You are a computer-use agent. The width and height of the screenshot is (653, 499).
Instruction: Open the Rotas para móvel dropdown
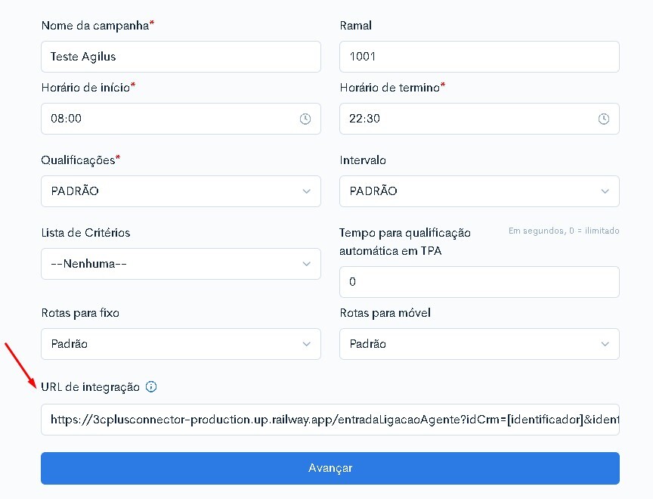click(x=479, y=344)
